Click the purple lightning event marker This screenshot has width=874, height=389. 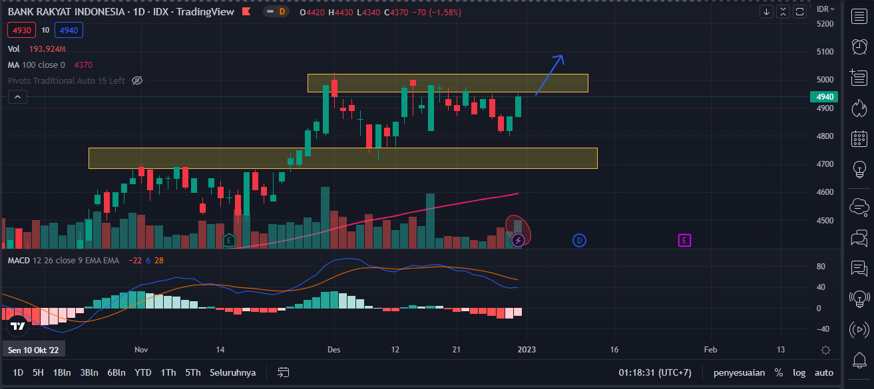[x=519, y=240]
